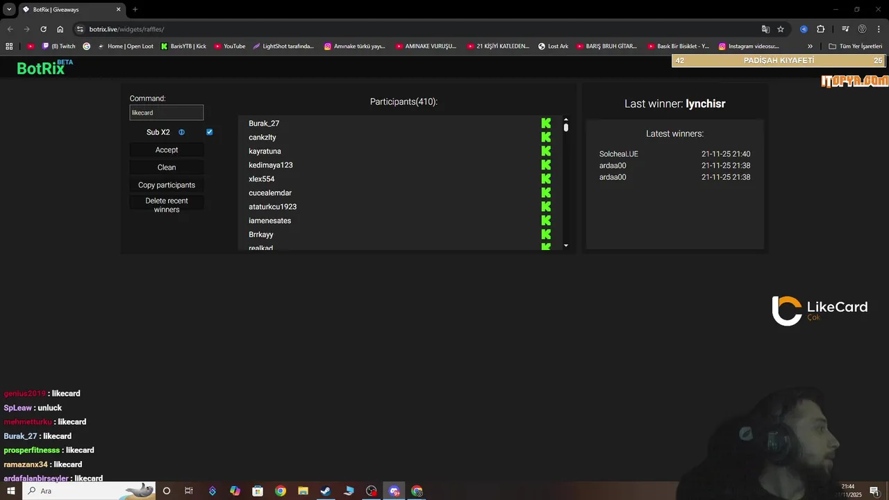Click the PADİŞAH KIYAFETİ progress bar

779,61
